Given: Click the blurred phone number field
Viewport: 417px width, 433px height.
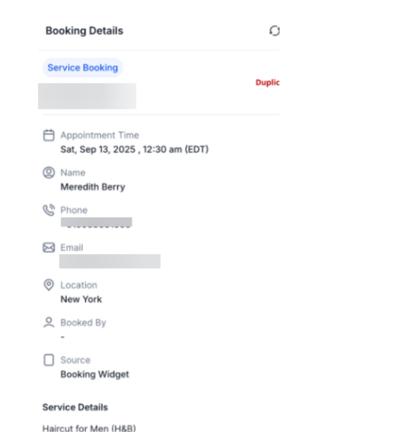Looking at the screenshot, I should 97,222.
